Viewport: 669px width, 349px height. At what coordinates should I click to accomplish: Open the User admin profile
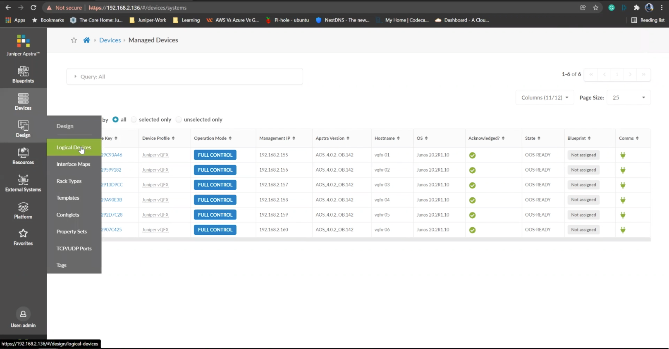coord(23,318)
